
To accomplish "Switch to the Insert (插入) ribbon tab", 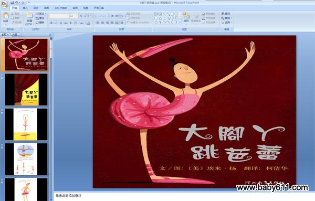I will pyautogui.click(x=25, y=8).
